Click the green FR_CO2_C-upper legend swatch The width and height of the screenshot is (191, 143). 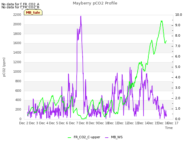pyautogui.click(x=70, y=138)
